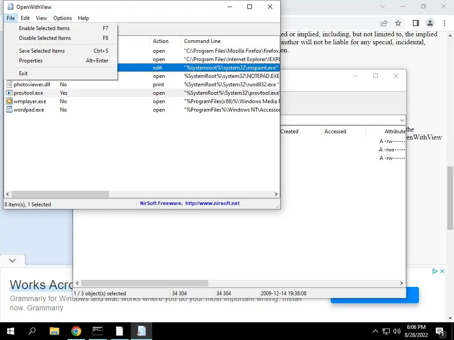Close the Grammarly ad with the X
Image resolution: width=454 pixels, height=340 pixels.
(x=442, y=271)
